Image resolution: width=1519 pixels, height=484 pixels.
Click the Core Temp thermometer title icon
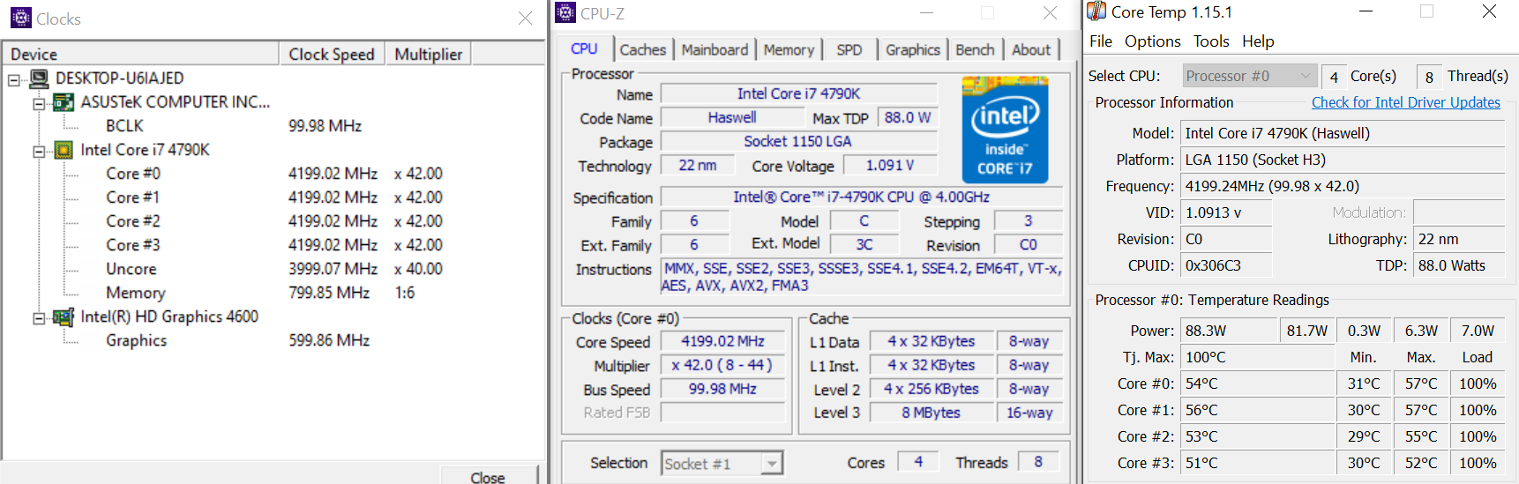point(1096,11)
